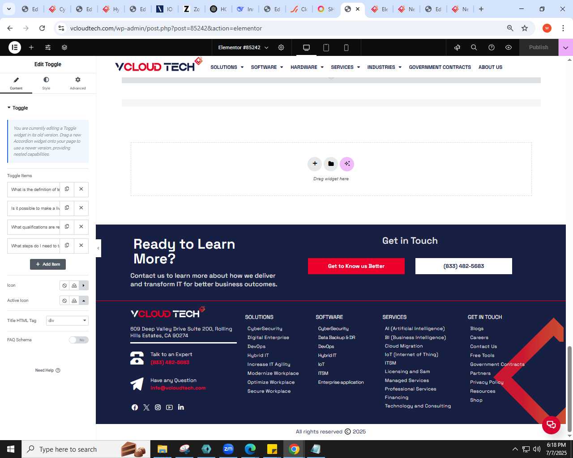Click the (833) 482-5683 white button

pos(463,266)
